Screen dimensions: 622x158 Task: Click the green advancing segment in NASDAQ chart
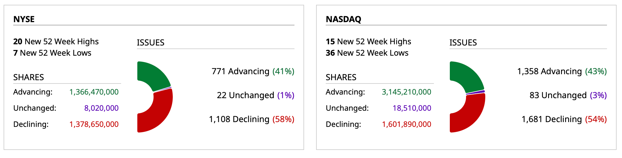click(x=466, y=75)
